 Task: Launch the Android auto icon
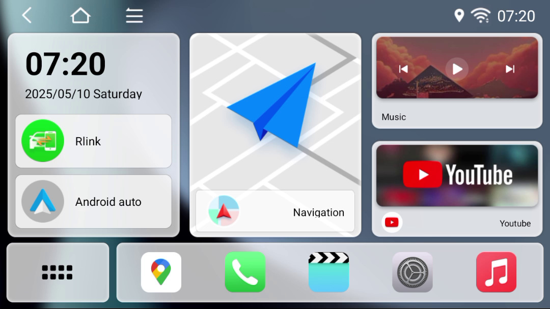point(43,201)
